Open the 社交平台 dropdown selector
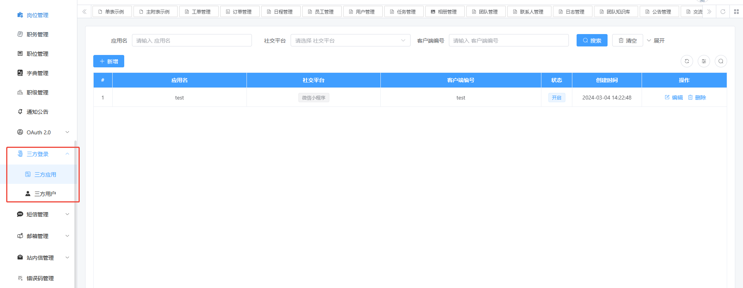The width and height of the screenshot is (743, 288). point(350,41)
